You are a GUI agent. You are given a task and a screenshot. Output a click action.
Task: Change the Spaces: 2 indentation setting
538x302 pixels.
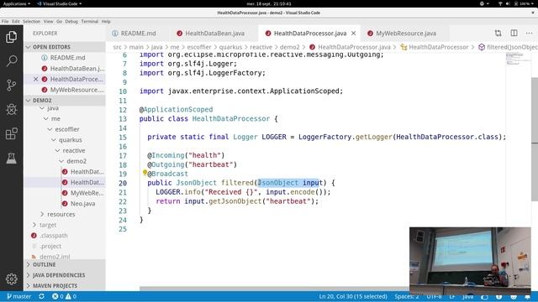(x=406, y=296)
